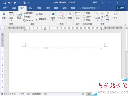Switch to the 开始 Home tab
Image resolution: width=128 pixels, height=96 pixels.
tap(14, 8)
